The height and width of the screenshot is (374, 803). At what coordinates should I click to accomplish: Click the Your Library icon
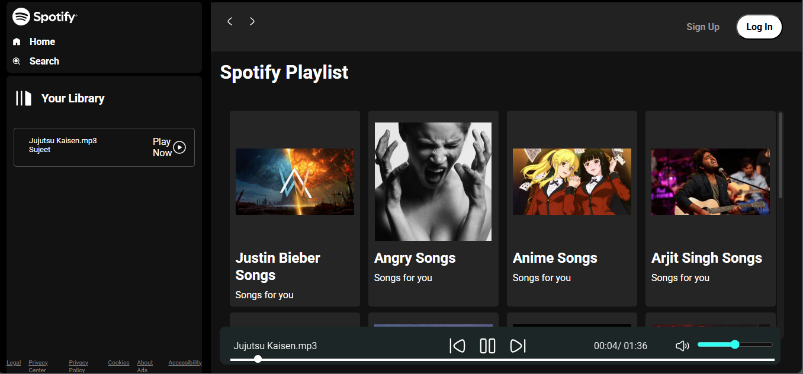[24, 98]
